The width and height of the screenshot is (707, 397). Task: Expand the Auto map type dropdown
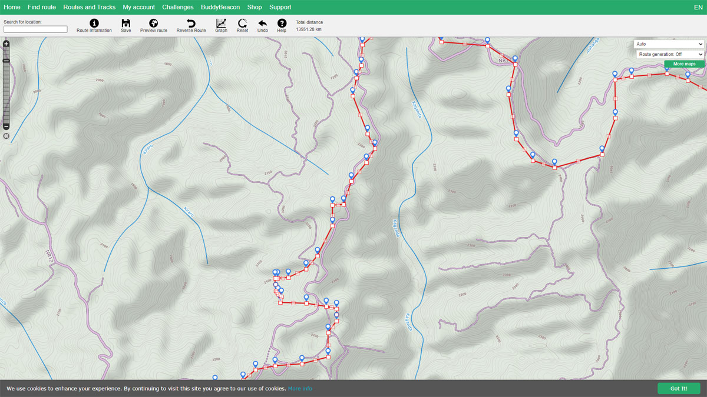click(x=669, y=44)
